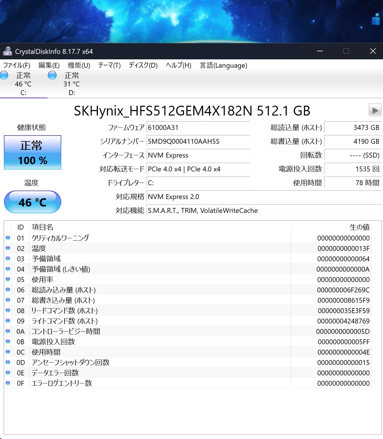
Task: Click status dot for ライトコマンド数 row
Action: (x=8, y=321)
